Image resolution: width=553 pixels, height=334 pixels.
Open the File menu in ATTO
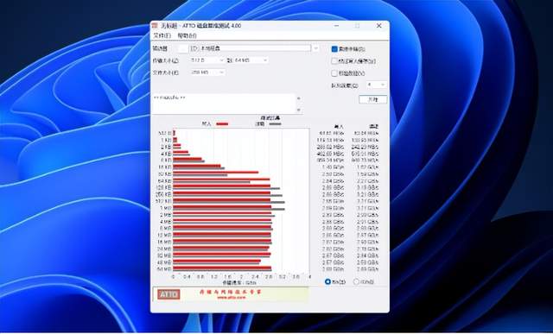(x=162, y=35)
